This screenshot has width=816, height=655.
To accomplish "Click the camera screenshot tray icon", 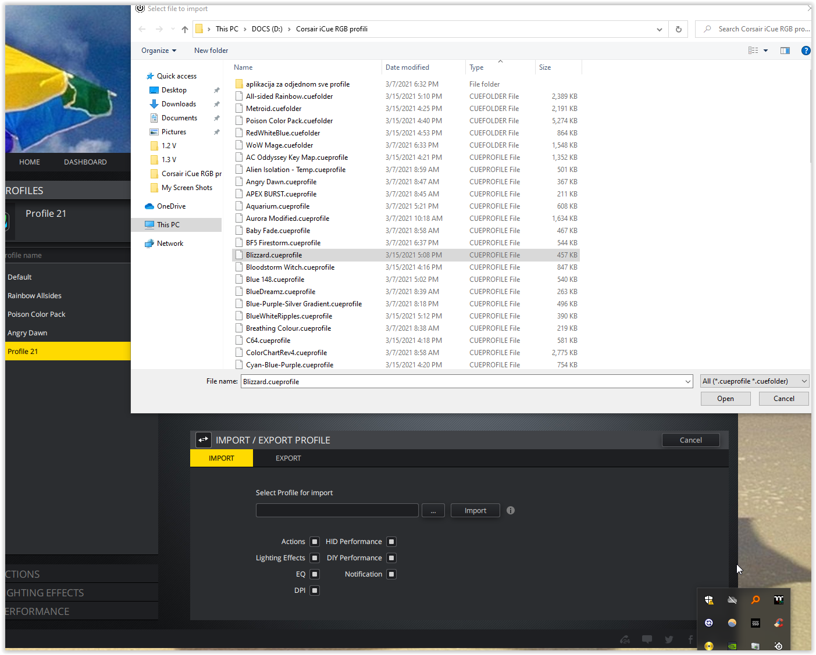I will coord(756,646).
